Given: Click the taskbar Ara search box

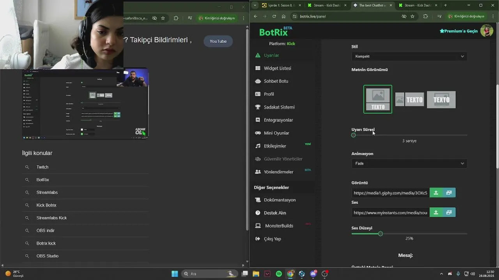Looking at the screenshot, I should (x=210, y=274).
